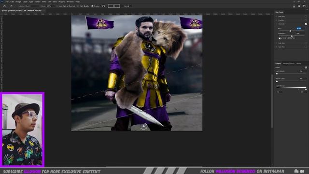Enable the Field Blur checkbox

[x=306, y=16]
